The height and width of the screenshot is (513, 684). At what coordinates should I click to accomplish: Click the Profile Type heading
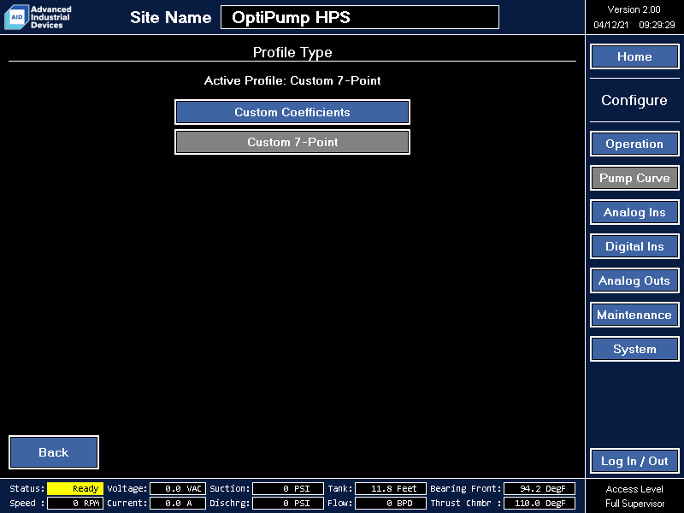point(292,52)
